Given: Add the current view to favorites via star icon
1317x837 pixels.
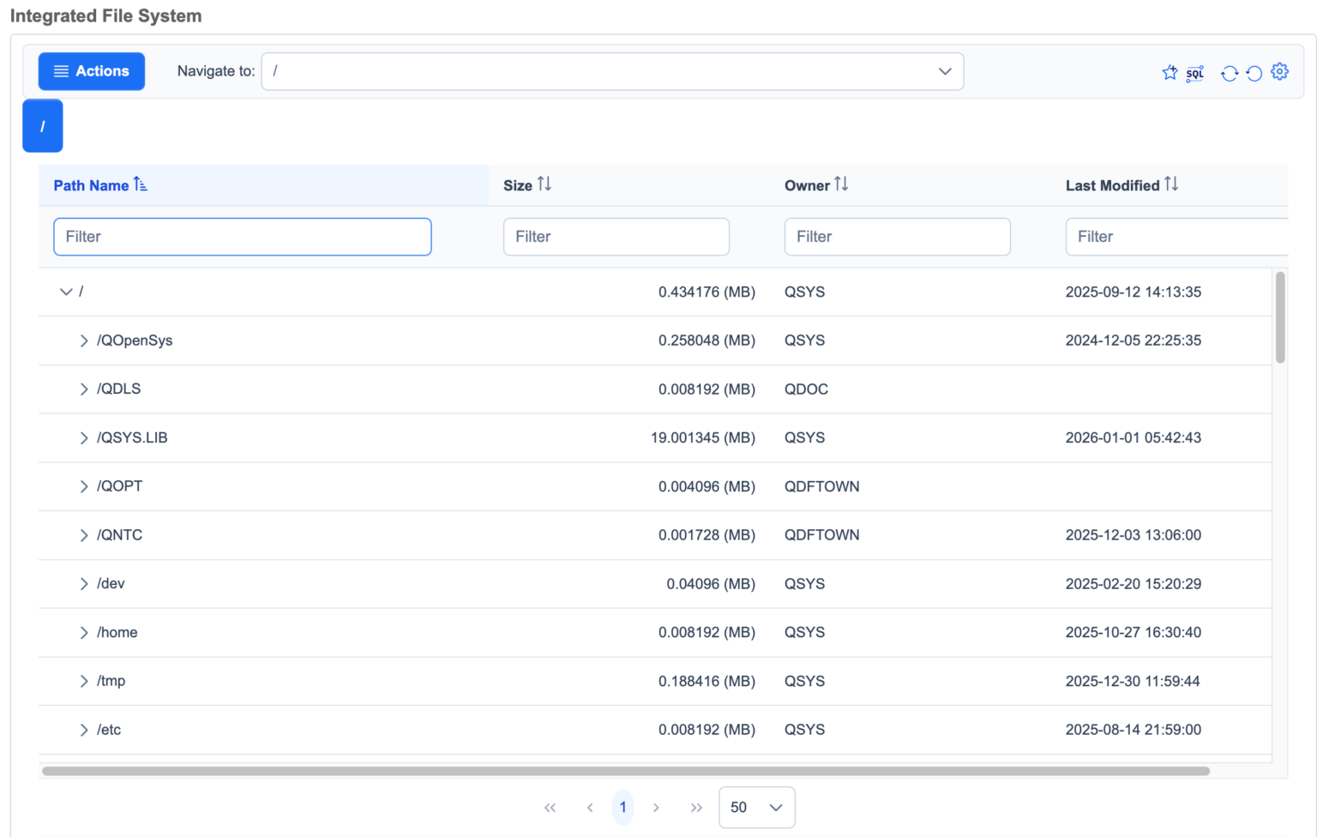Looking at the screenshot, I should [x=1170, y=73].
